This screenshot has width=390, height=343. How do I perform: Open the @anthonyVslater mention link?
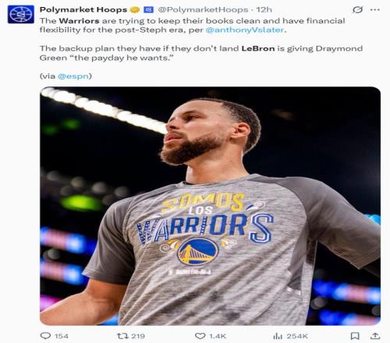tap(244, 30)
